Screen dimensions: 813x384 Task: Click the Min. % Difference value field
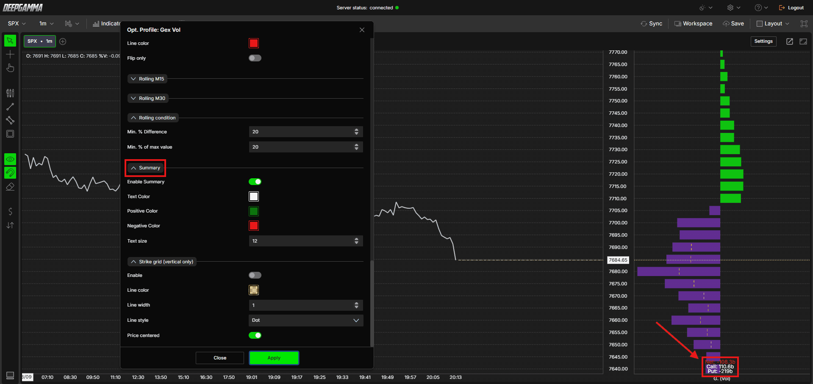pyautogui.click(x=306, y=132)
